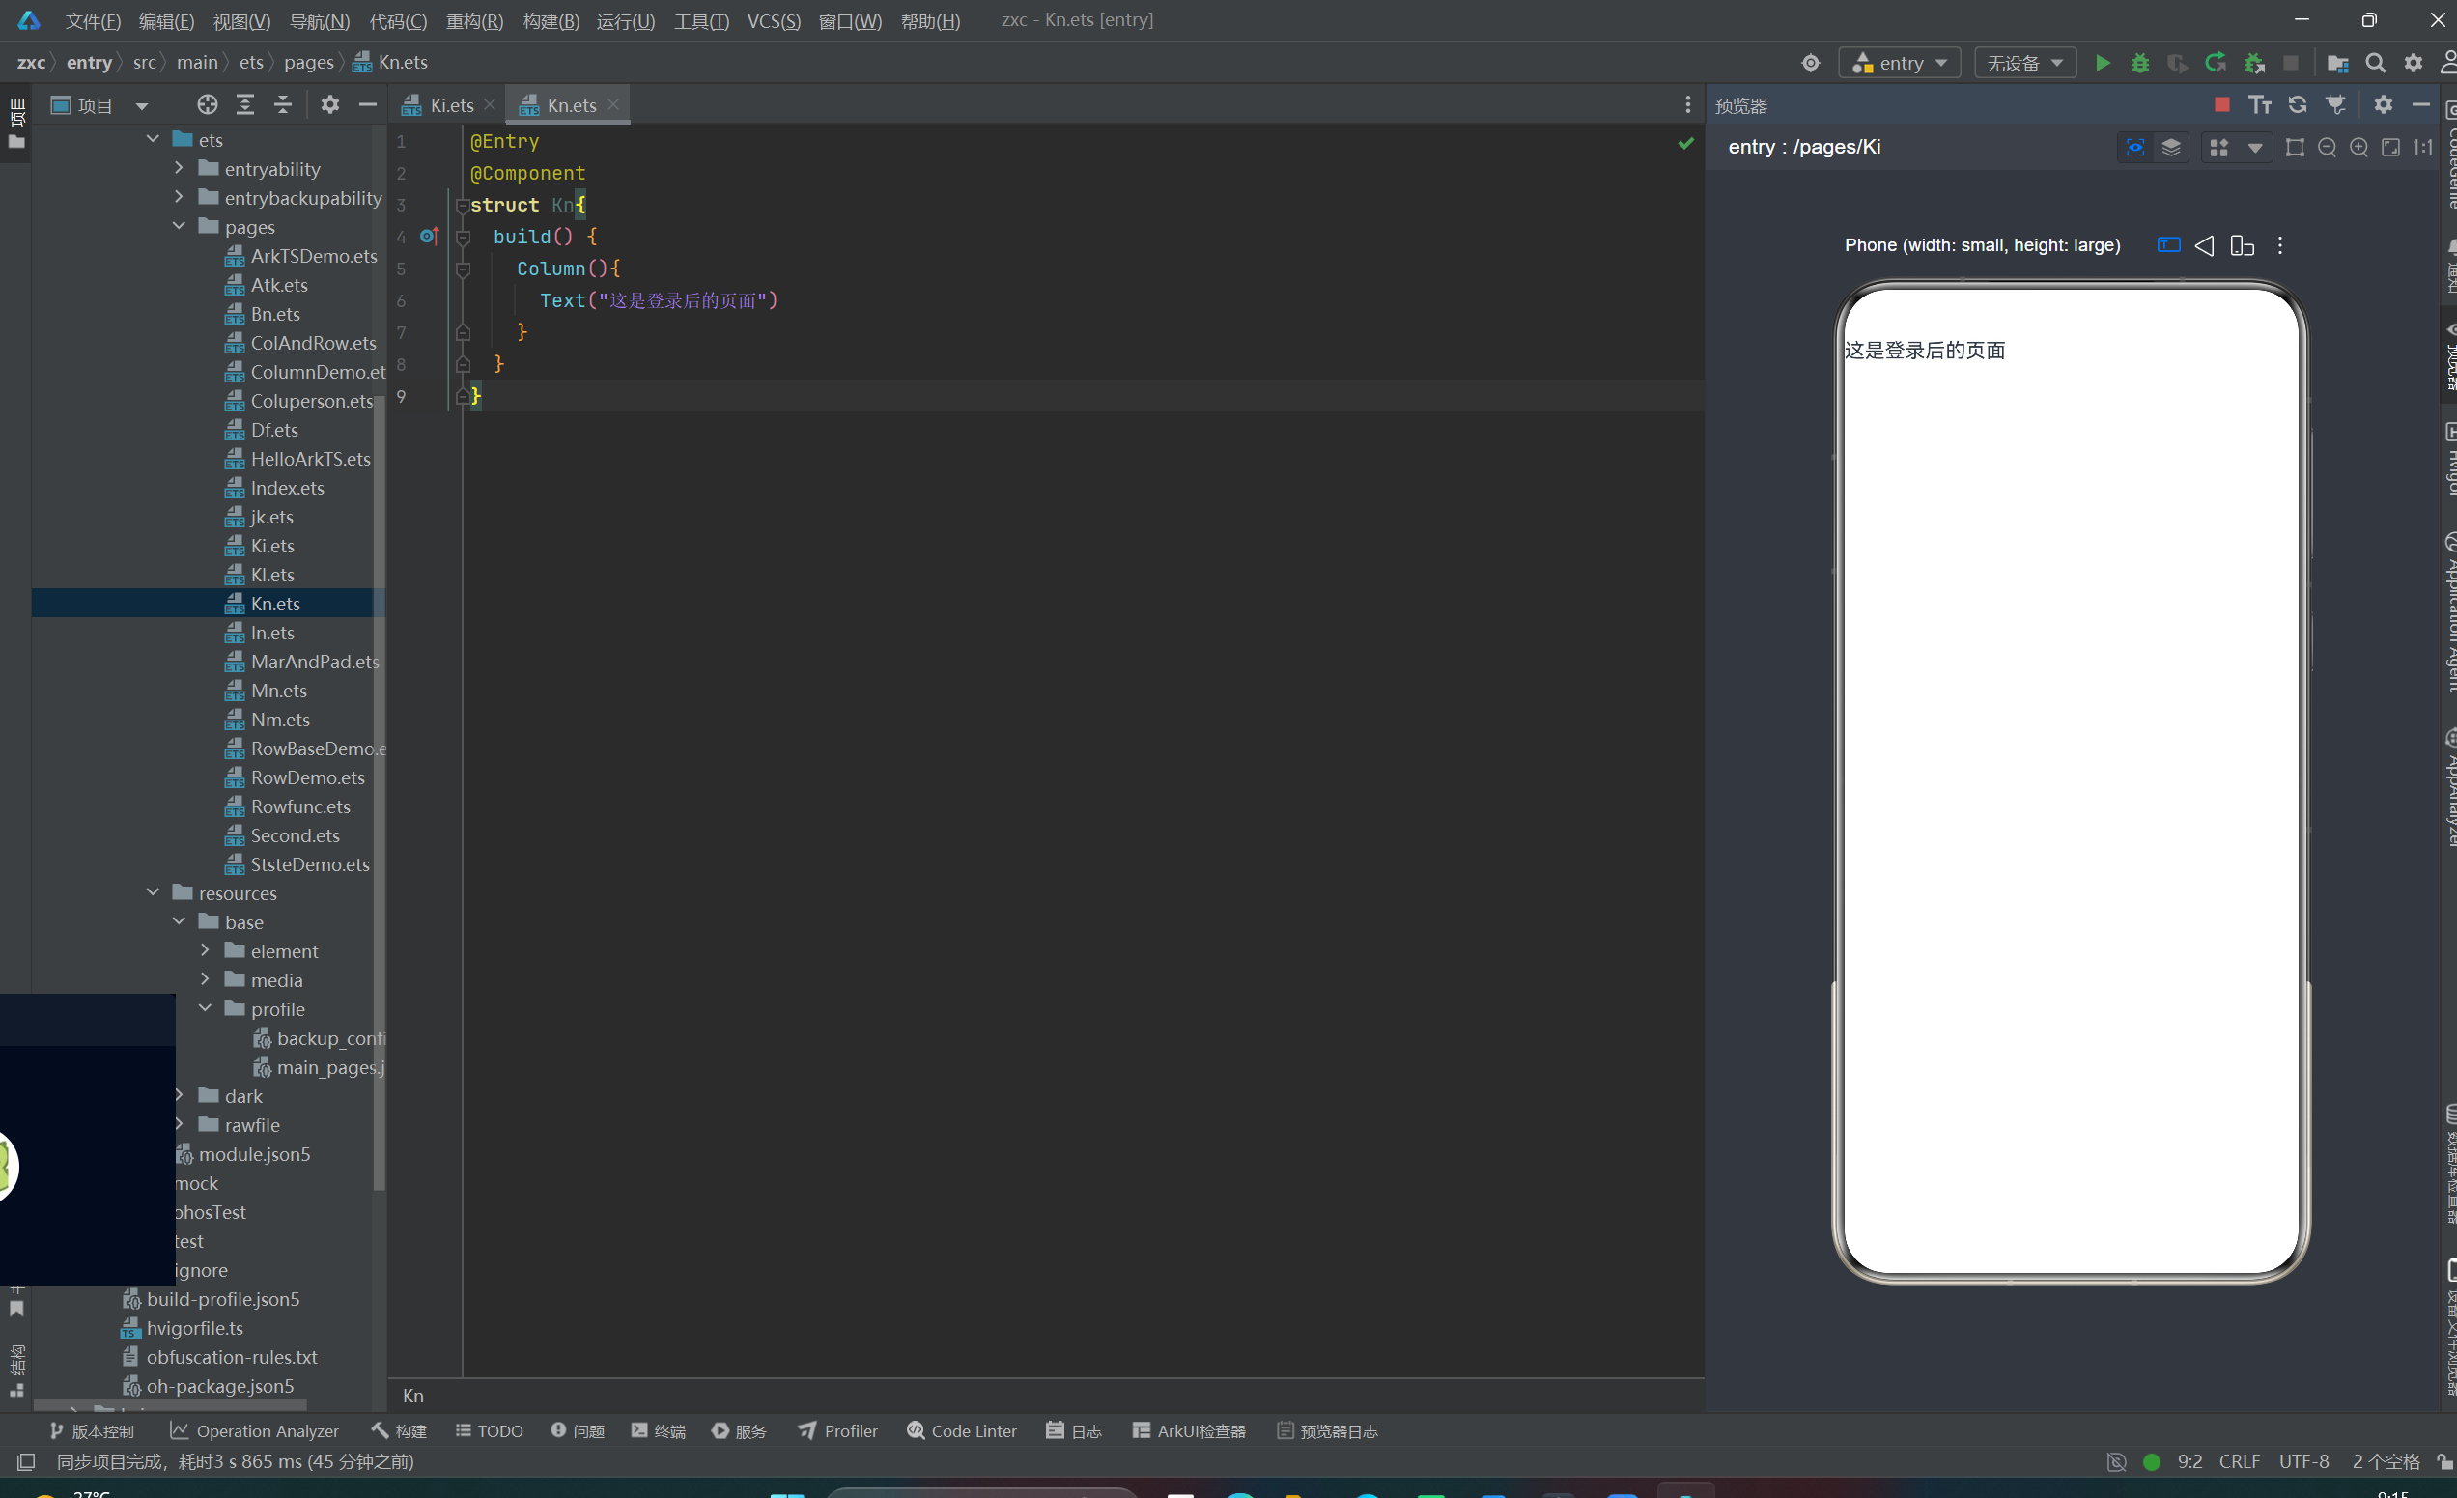Open the Profiler tool window
This screenshot has height=1498, width=2457.
(x=837, y=1432)
